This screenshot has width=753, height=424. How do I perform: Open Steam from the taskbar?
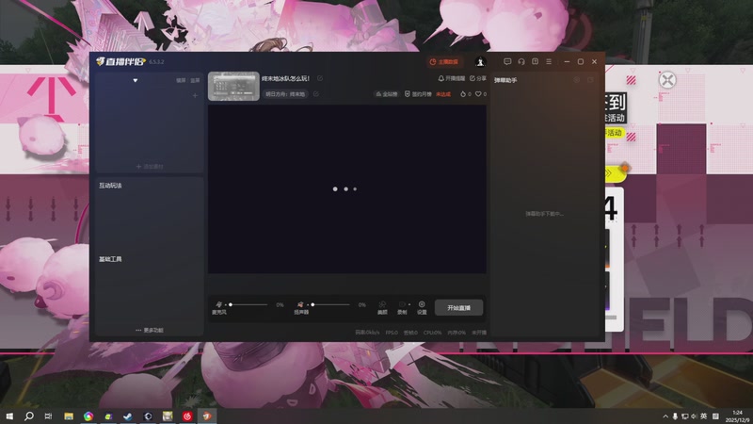pyautogui.click(x=128, y=416)
